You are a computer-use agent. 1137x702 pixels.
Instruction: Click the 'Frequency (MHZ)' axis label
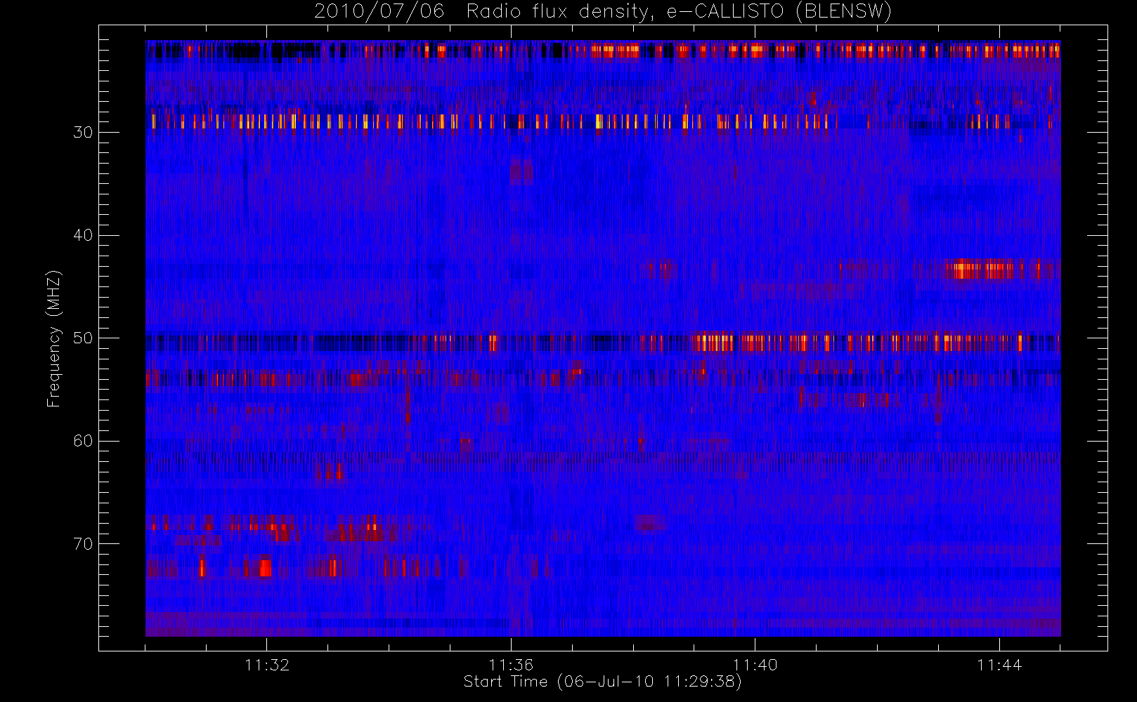click(x=53, y=338)
